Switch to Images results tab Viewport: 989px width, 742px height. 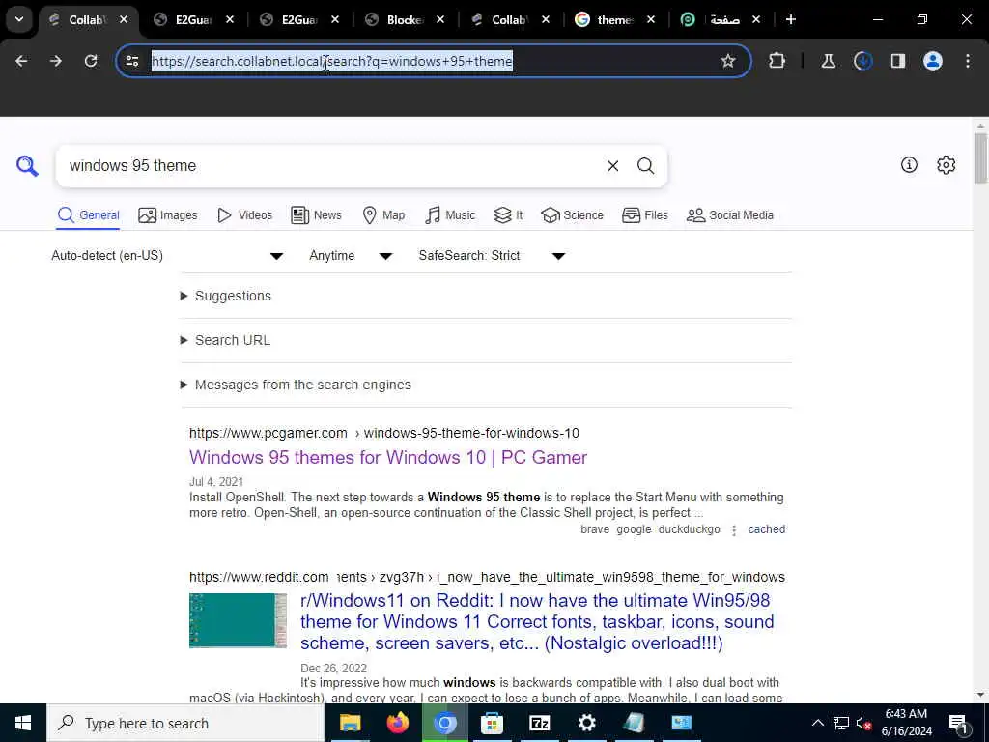click(x=168, y=215)
